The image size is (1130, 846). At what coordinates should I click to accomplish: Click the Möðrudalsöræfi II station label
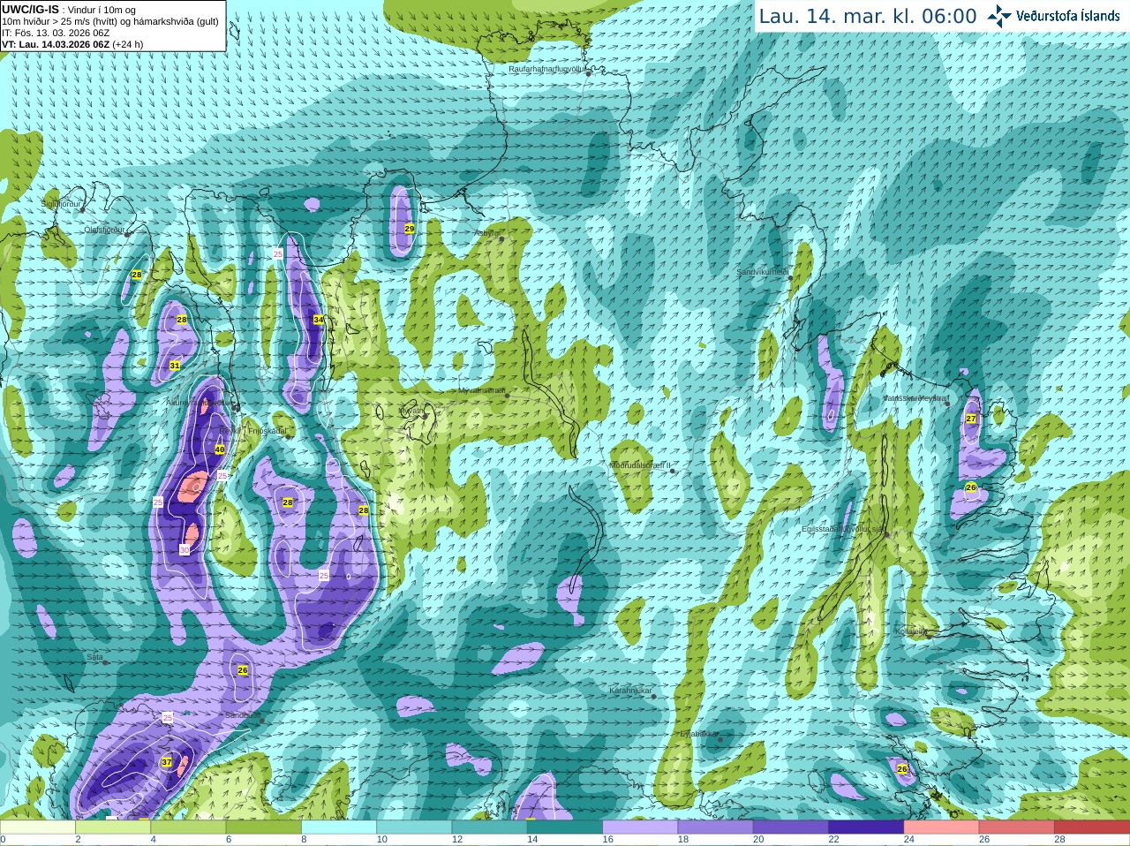click(640, 465)
